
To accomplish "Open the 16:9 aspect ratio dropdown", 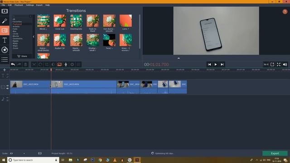I will [266, 64].
